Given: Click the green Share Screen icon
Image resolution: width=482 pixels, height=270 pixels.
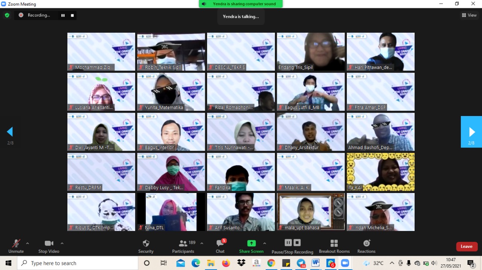Looking at the screenshot, I should (x=251, y=243).
